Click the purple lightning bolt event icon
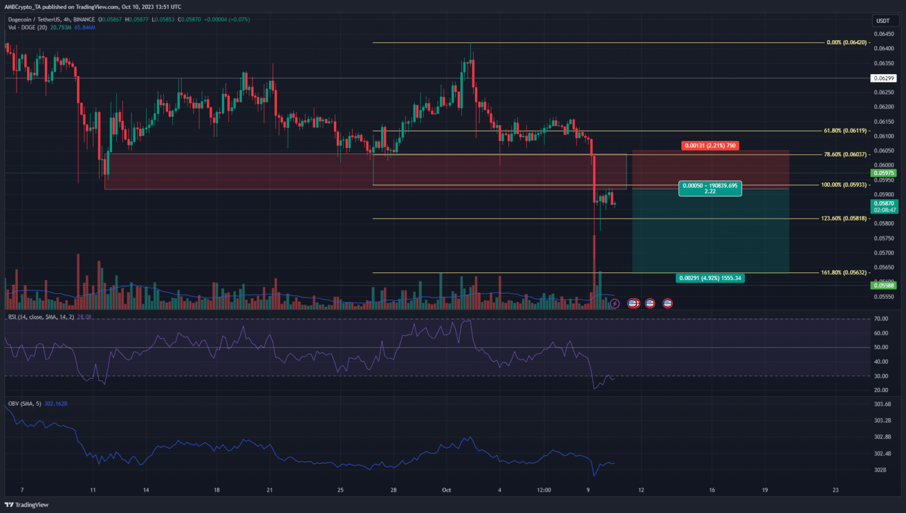906x513 pixels. (615, 304)
